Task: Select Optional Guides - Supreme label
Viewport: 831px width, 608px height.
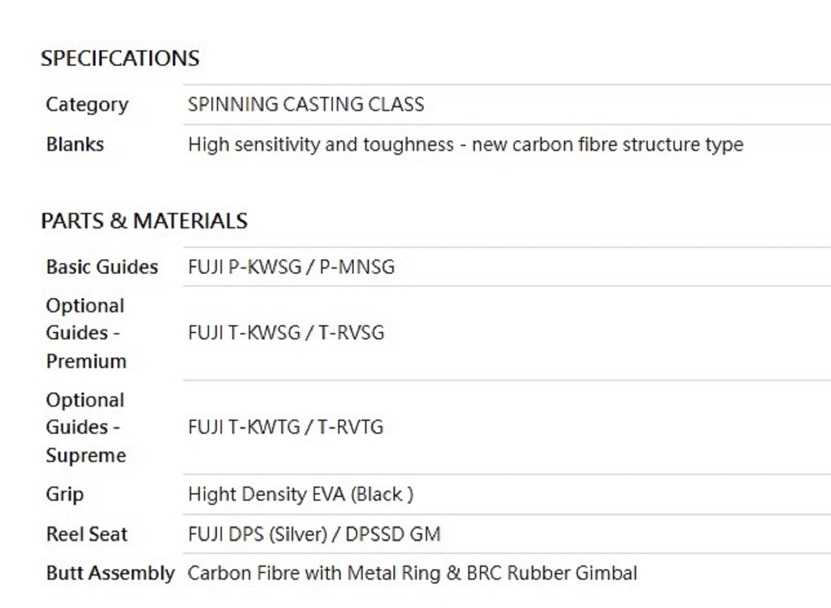Action: tap(86, 427)
